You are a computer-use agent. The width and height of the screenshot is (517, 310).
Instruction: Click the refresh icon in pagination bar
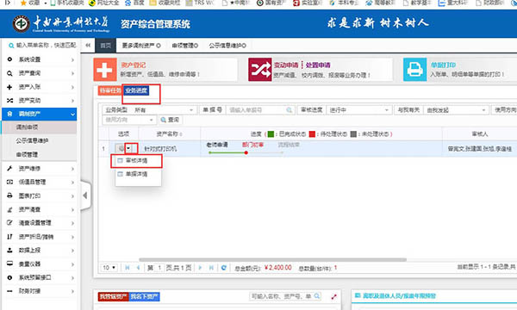click(223, 268)
